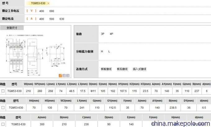The width and height of the screenshot is (211, 127).
Task: Click the W(mm) value 210
Action: [x=29, y=91]
